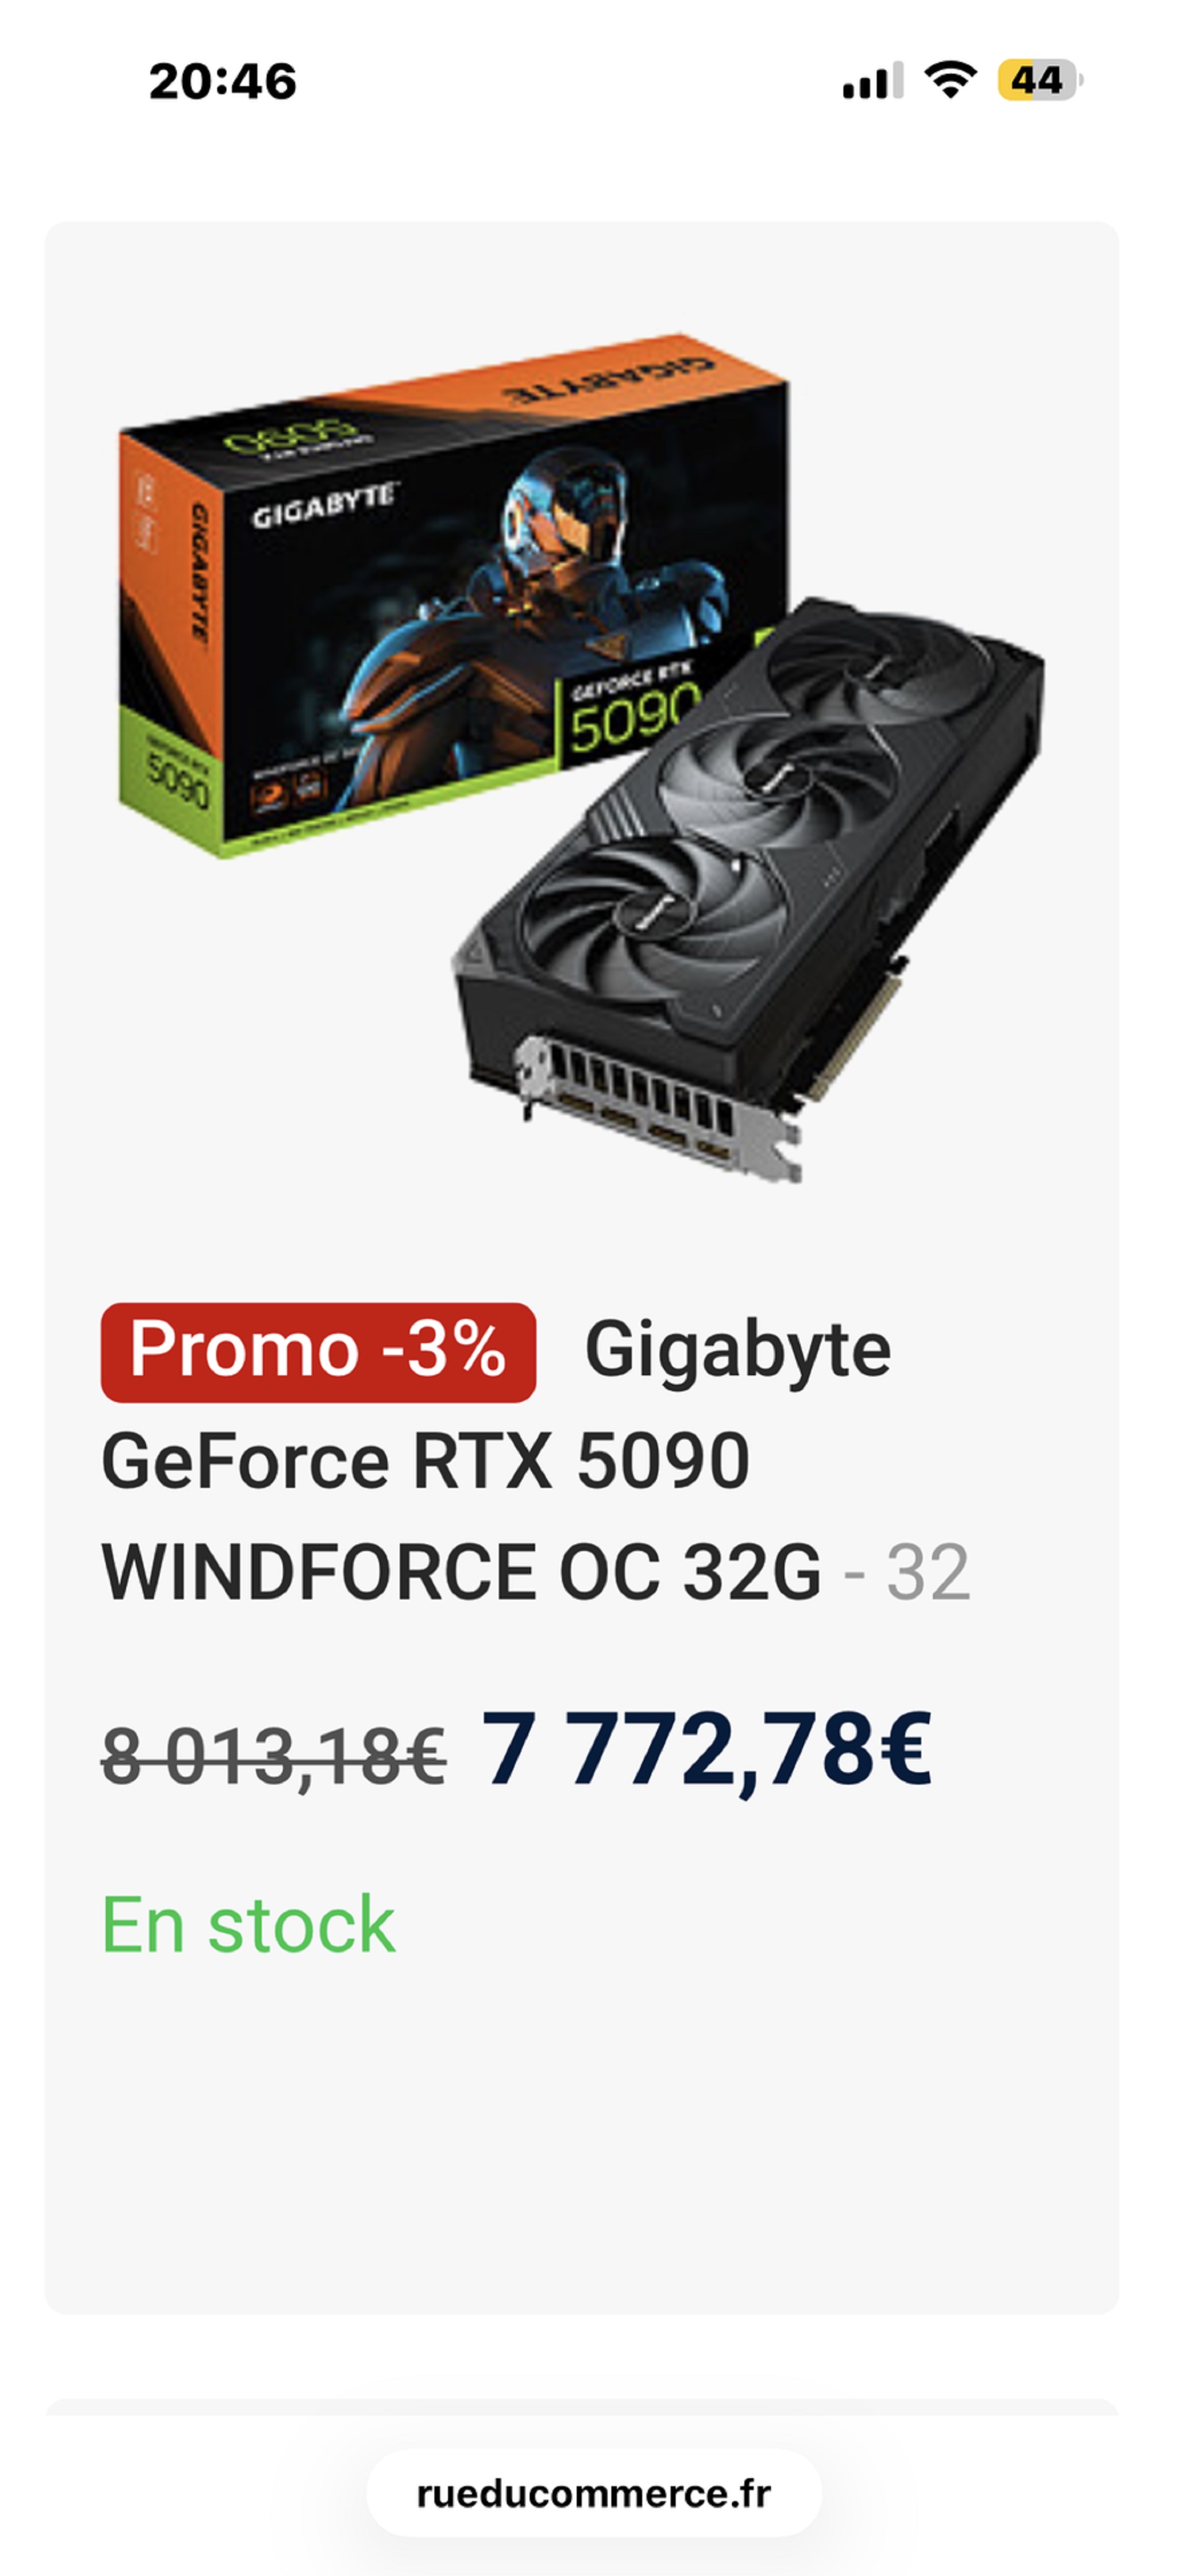
Task: Tap the cellular signal strength icon
Action: [872, 80]
